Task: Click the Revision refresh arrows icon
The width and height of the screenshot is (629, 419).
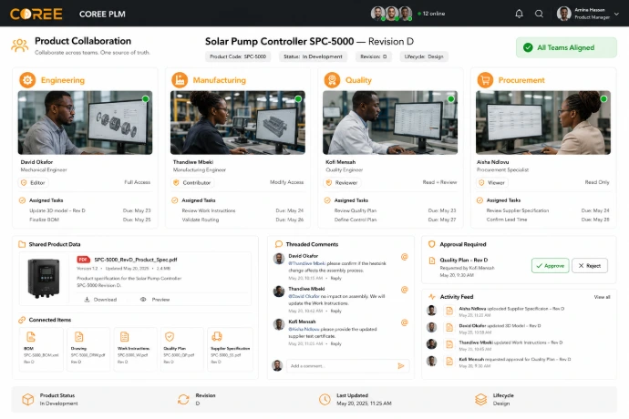Action: tap(183, 399)
